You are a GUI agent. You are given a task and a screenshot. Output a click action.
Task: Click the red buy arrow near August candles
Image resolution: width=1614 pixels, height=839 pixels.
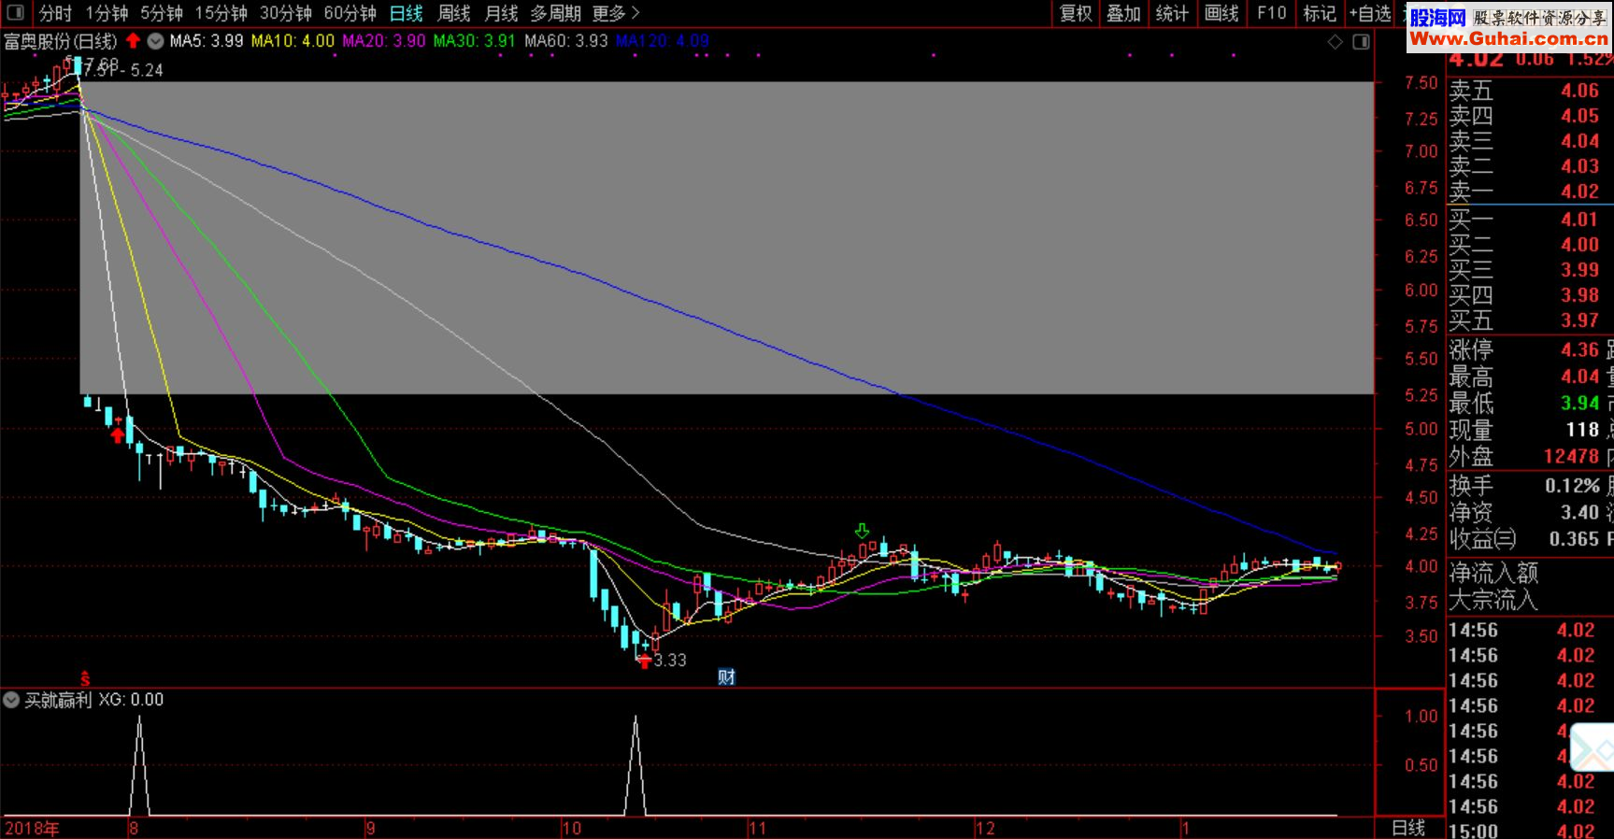click(117, 434)
